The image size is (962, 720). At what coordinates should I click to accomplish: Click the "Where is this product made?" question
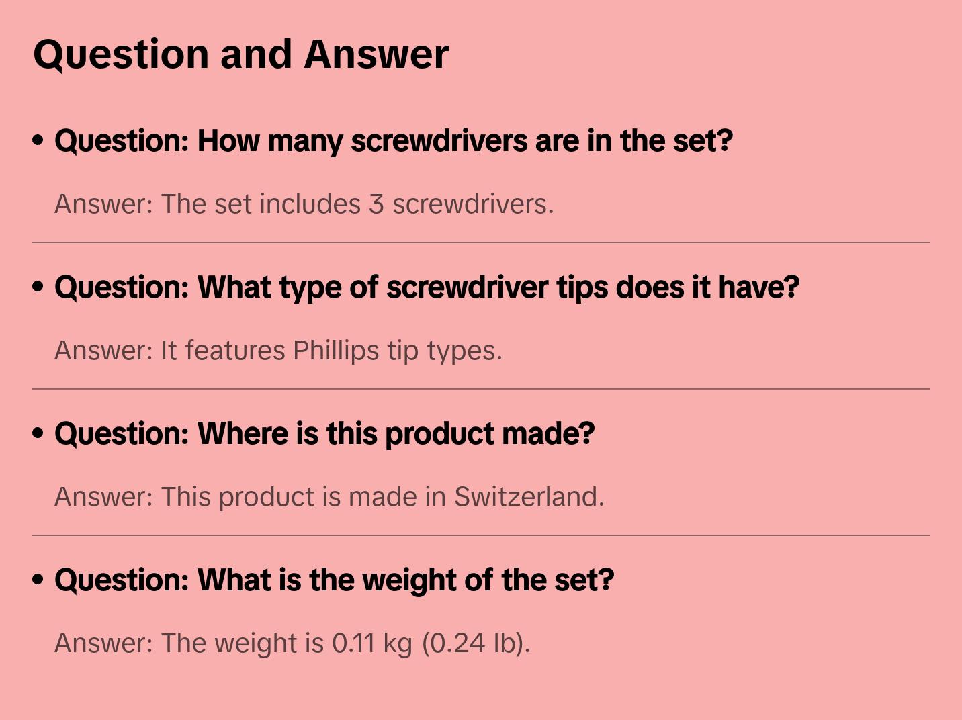click(324, 434)
